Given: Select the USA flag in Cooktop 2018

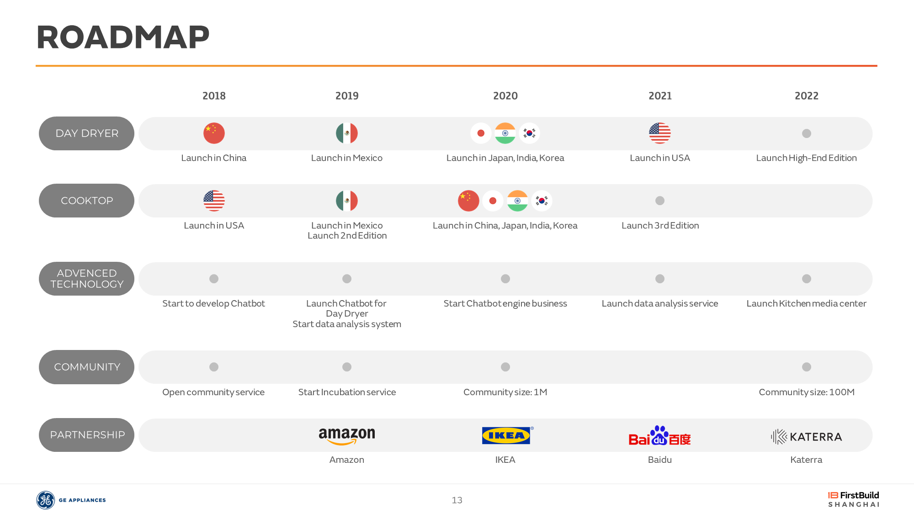Looking at the screenshot, I should coord(214,201).
